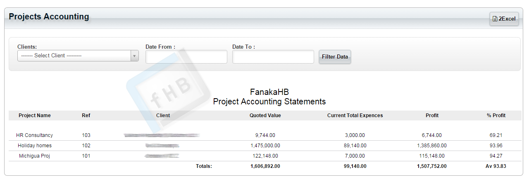Image resolution: width=529 pixels, height=191 pixels.
Task: Click reference number 101
Action: [86, 156]
